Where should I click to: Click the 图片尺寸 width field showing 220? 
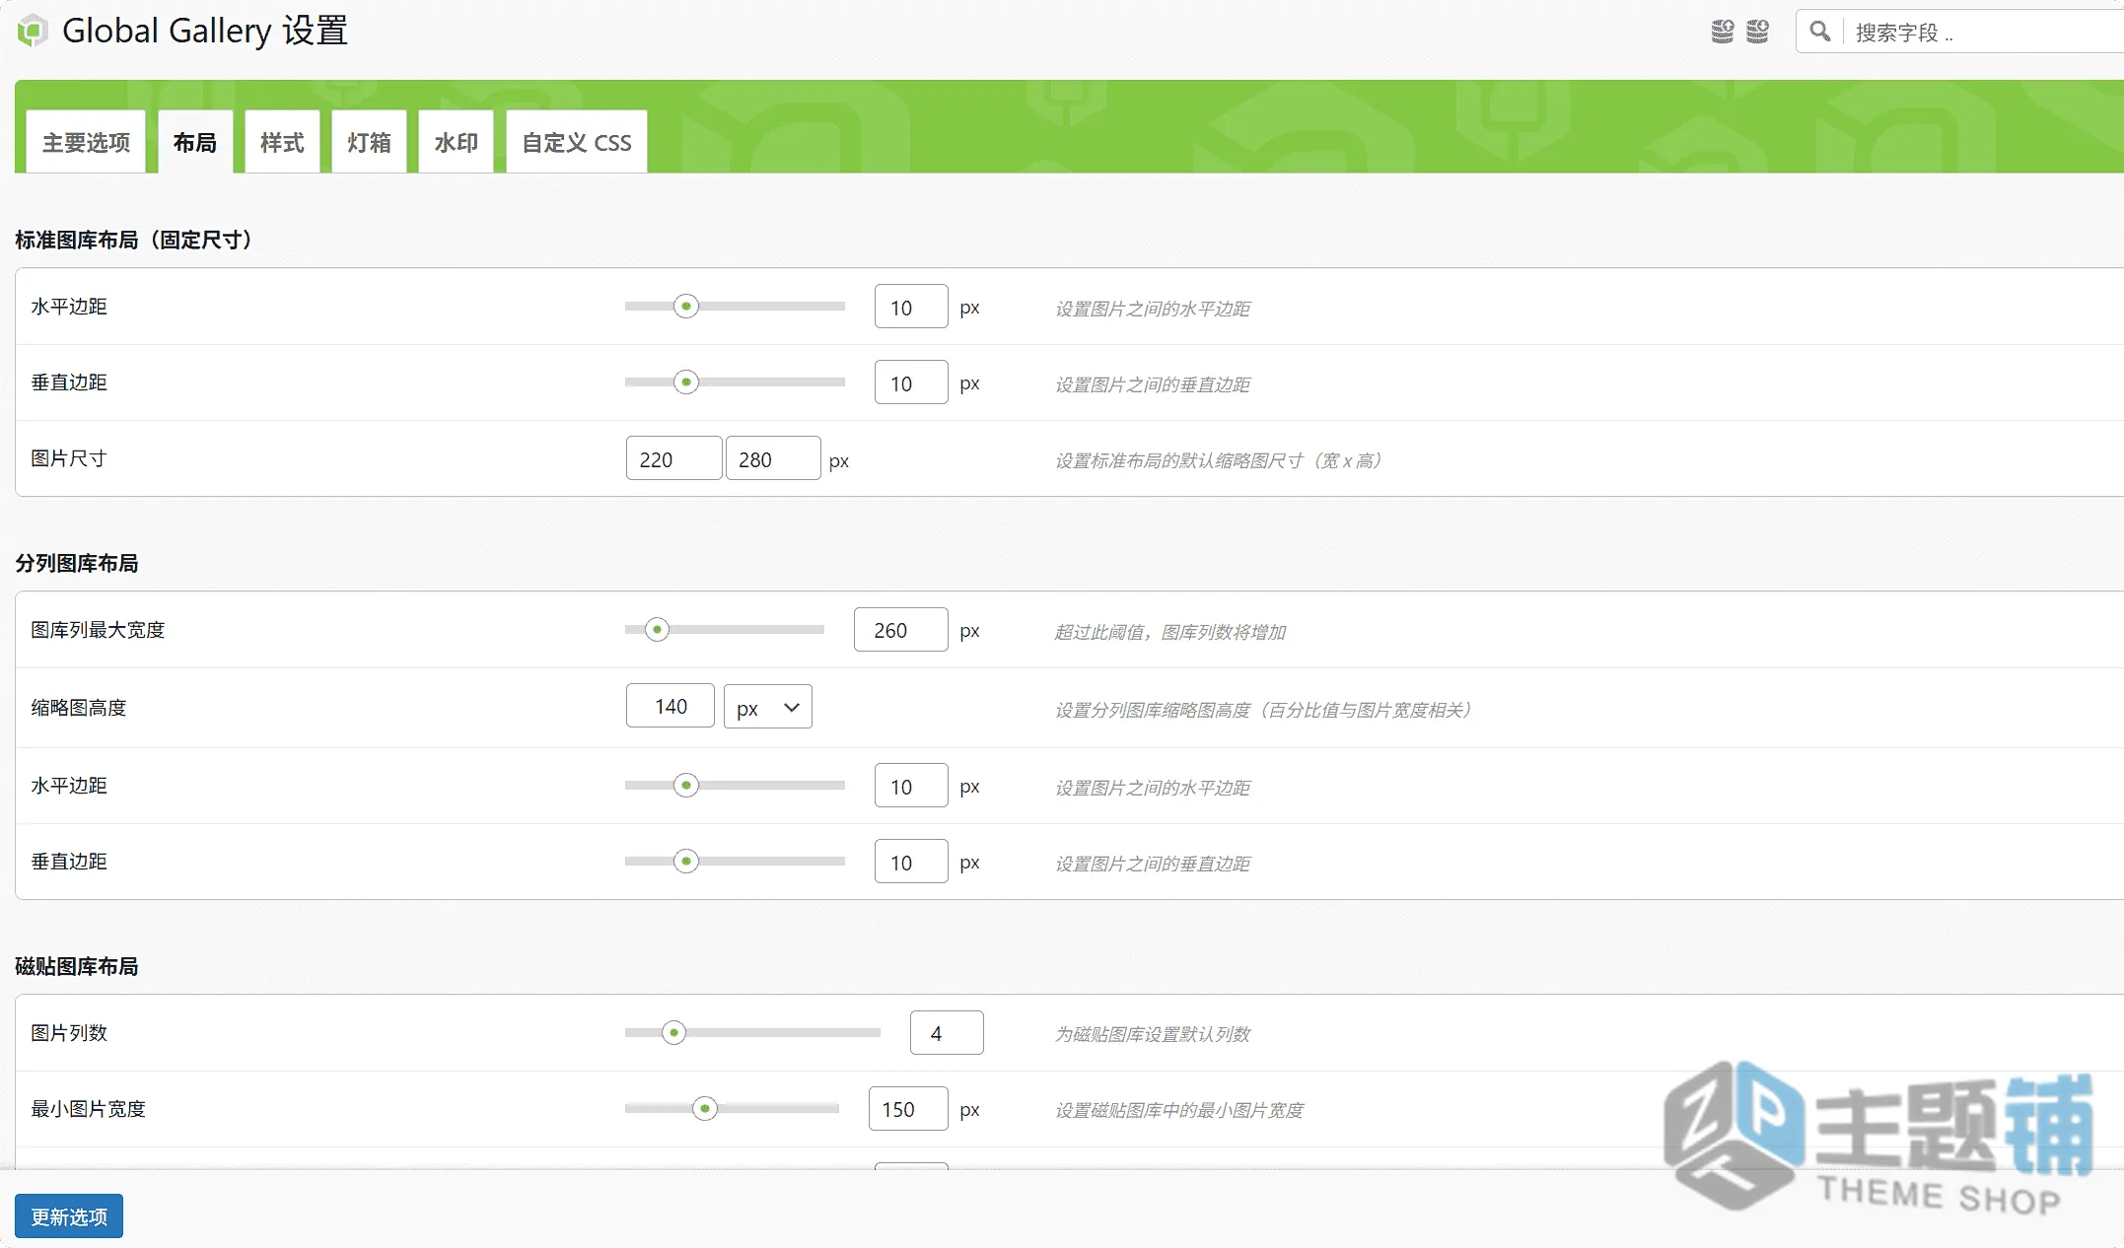point(674,458)
